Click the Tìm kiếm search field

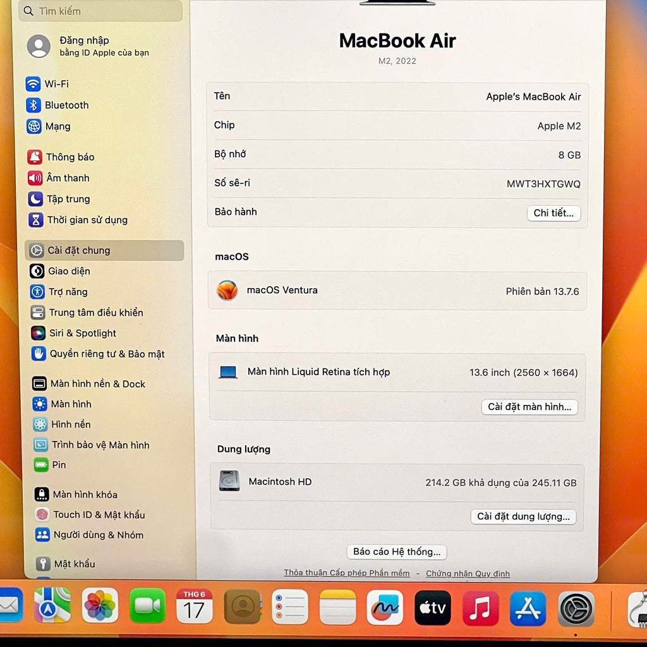(x=101, y=11)
